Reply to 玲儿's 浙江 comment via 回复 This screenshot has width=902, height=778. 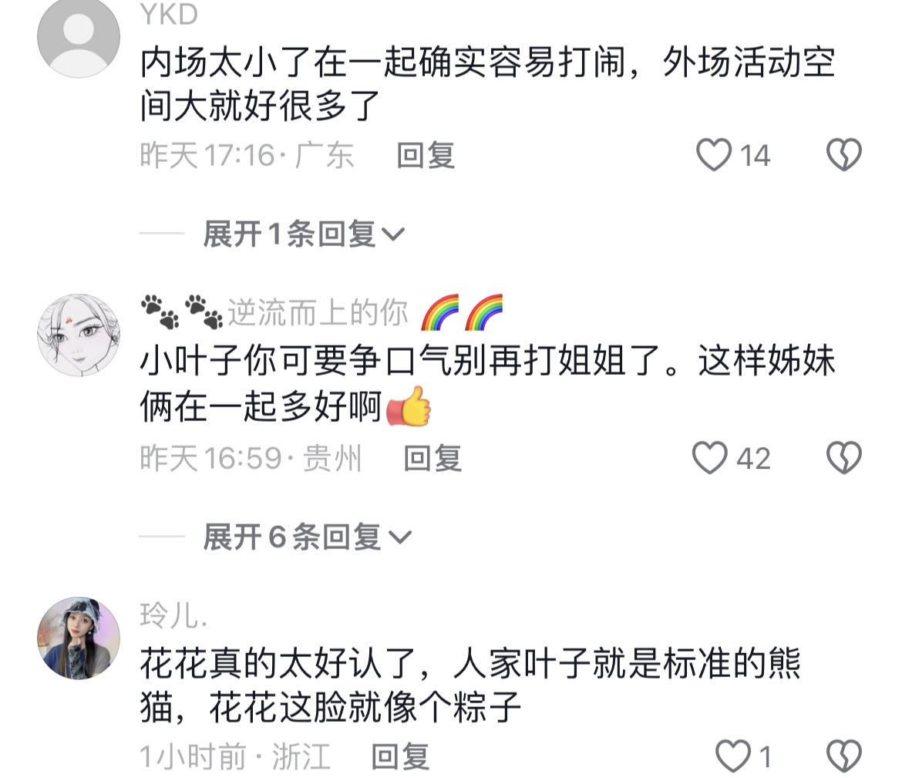tap(400, 756)
